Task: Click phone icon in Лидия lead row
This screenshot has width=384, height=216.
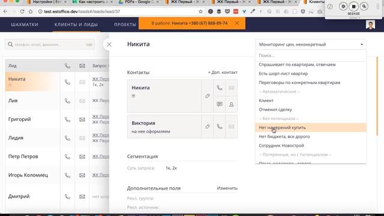Action: [x=67, y=138]
